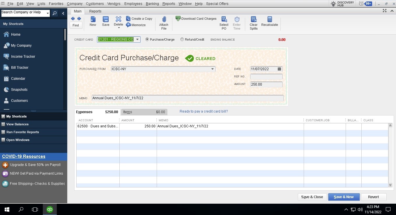The height and width of the screenshot is (215, 396).
Task: Click the Amount field showing 250.00
Action: (x=266, y=84)
